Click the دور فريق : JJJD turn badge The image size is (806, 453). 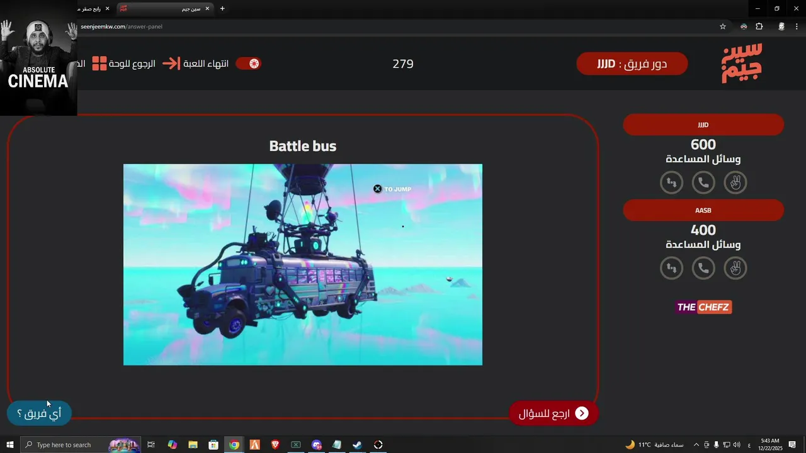point(632,64)
